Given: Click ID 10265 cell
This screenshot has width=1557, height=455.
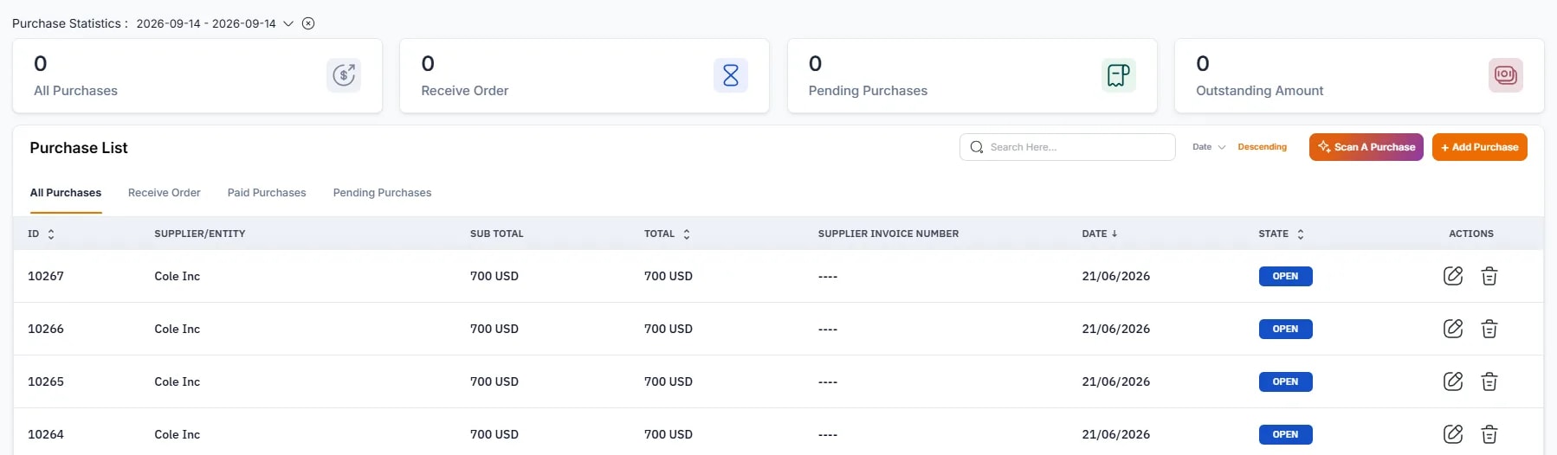Looking at the screenshot, I should [46, 381].
